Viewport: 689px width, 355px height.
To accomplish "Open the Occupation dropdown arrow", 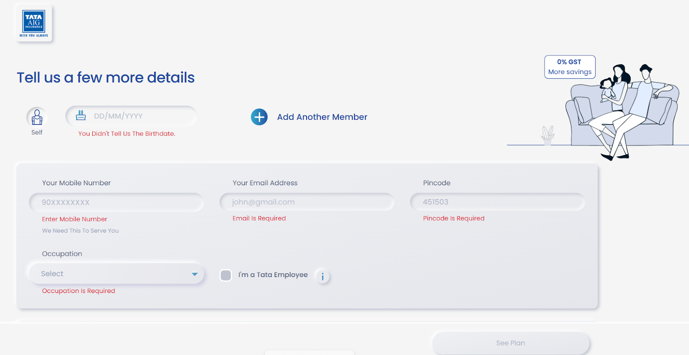I will pyautogui.click(x=195, y=274).
